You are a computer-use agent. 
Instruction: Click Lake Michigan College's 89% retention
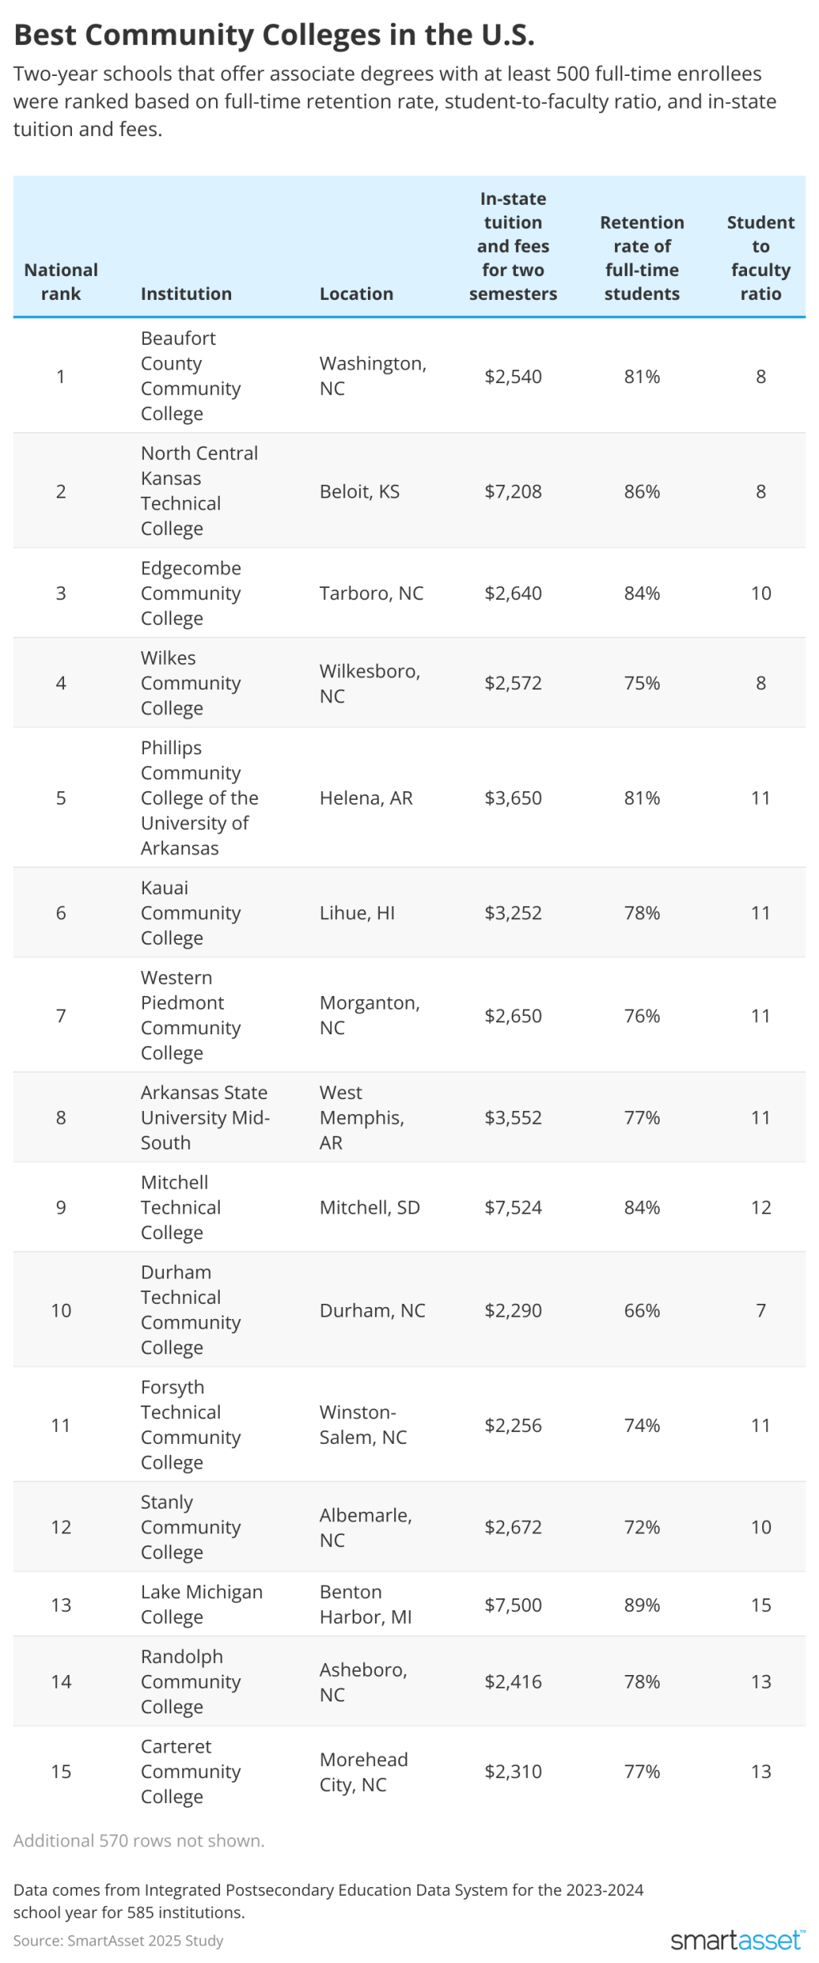pyautogui.click(x=641, y=1605)
